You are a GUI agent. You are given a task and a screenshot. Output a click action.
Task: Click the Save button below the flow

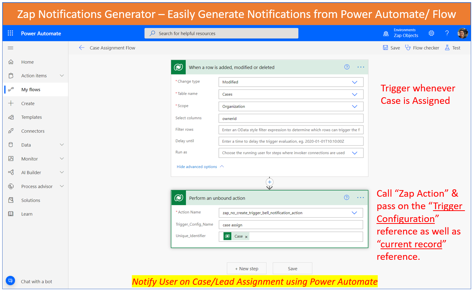(292, 269)
